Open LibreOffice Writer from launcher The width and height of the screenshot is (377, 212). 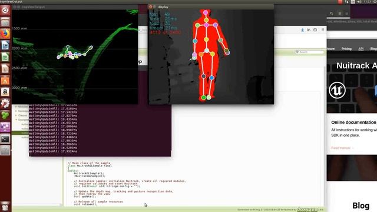click(5, 45)
